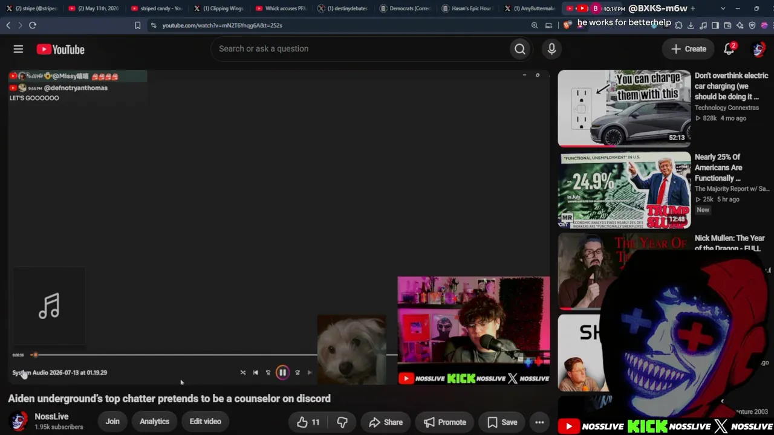774x435 pixels.
Task: Like the video with thumbs-up
Action: [308, 422]
